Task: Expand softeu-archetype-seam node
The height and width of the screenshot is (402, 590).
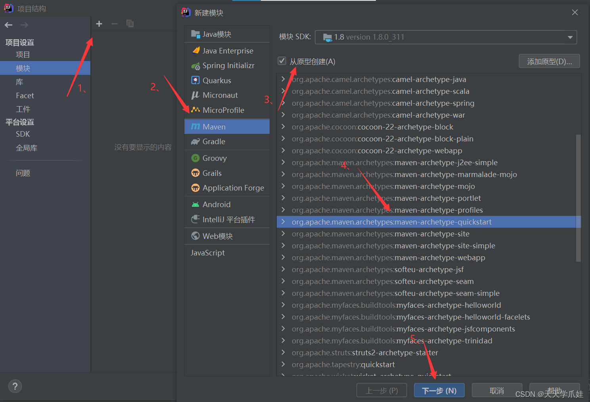Action: [x=283, y=281]
